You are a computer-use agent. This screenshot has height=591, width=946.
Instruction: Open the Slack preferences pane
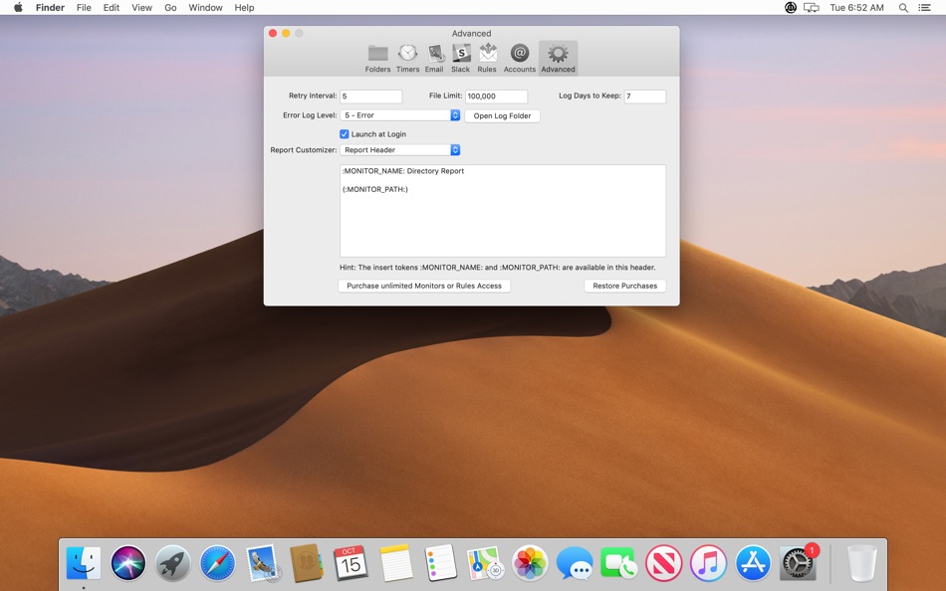coord(460,59)
